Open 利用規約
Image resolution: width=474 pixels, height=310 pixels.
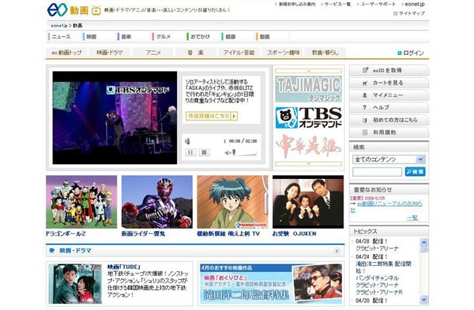(x=389, y=132)
